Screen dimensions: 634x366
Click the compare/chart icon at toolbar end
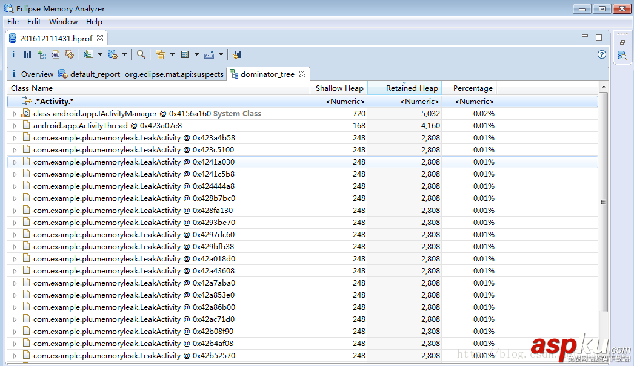click(x=237, y=54)
